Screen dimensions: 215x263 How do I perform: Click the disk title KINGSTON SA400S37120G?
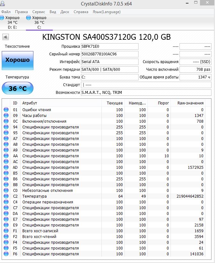click(107, 37)
